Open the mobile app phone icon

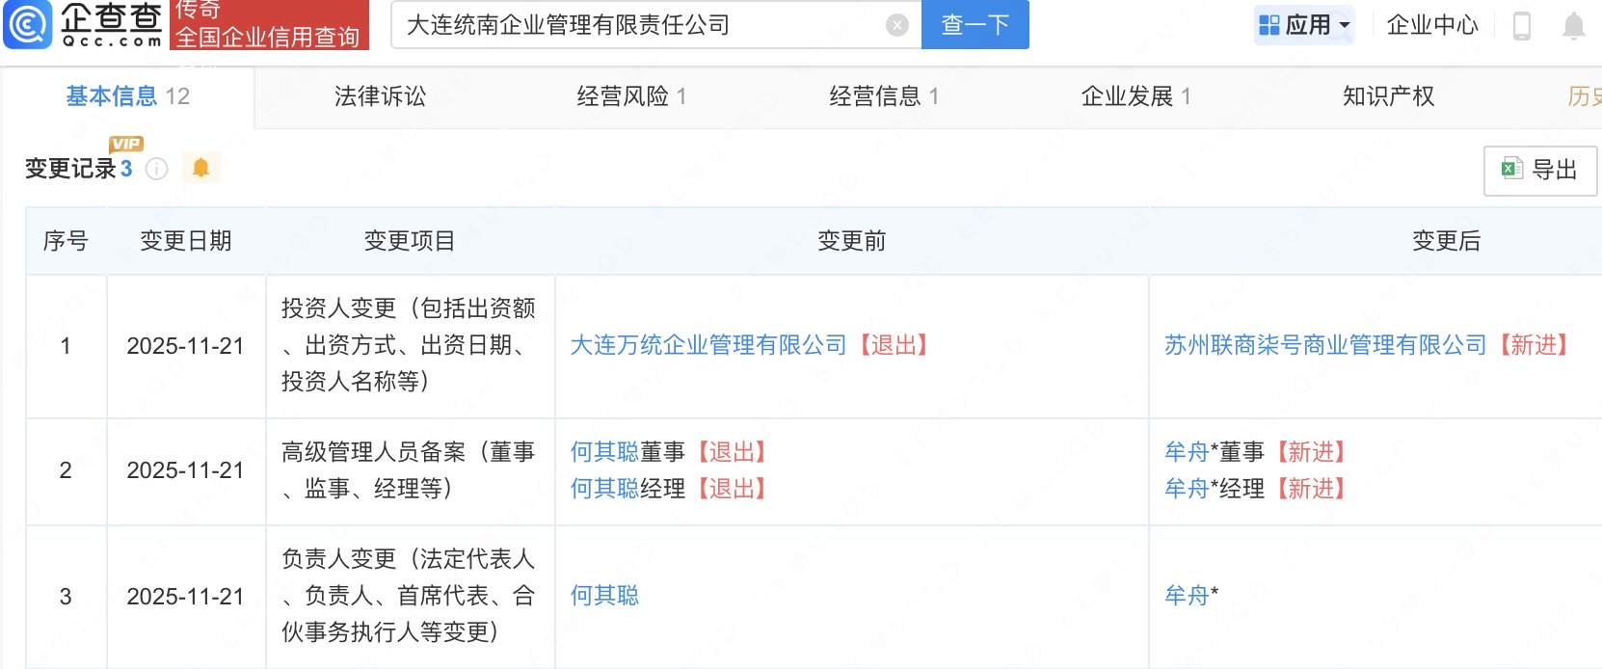point(1522,26)
